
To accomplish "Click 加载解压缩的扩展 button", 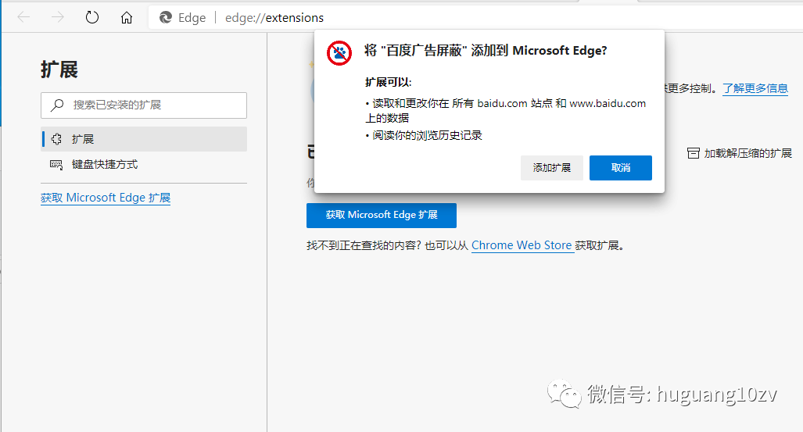I will tap(740, 153).
